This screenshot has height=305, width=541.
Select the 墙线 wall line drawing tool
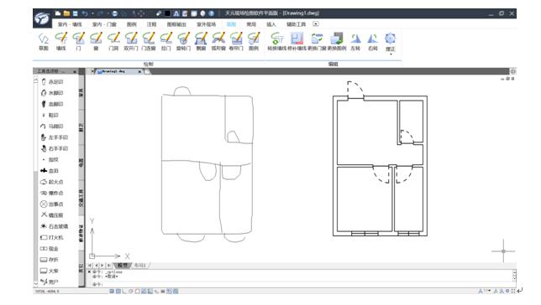[x=61, y=41]
